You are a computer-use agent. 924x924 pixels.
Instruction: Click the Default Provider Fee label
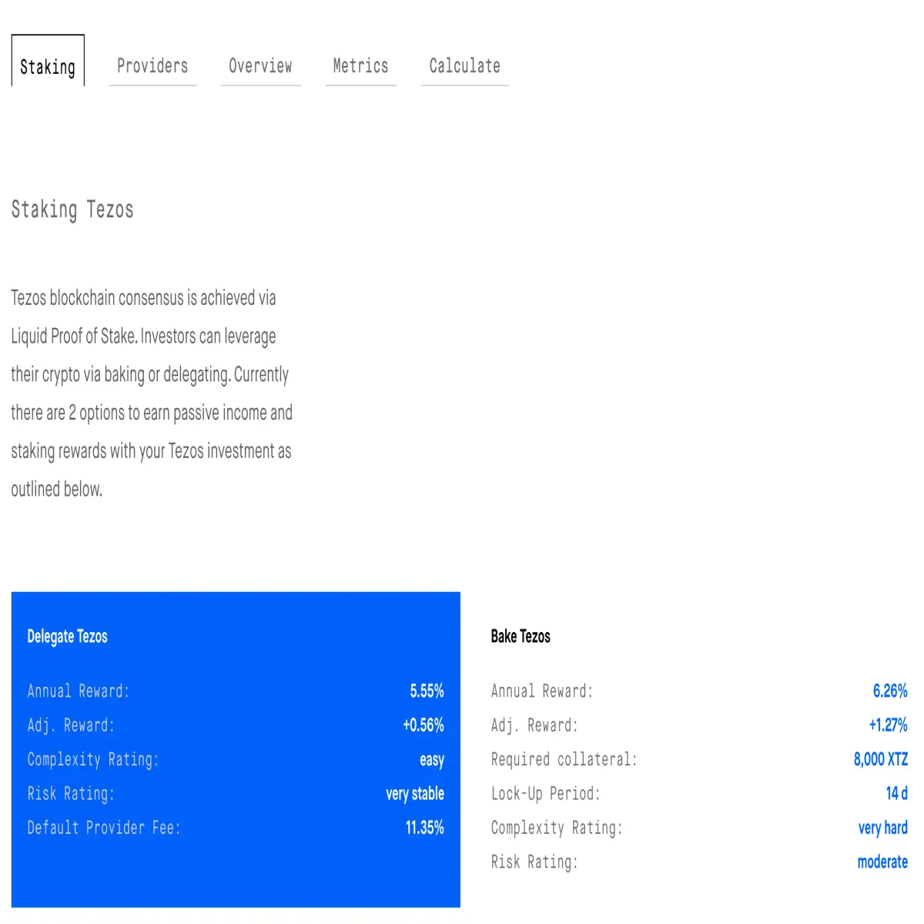point(104,828)
